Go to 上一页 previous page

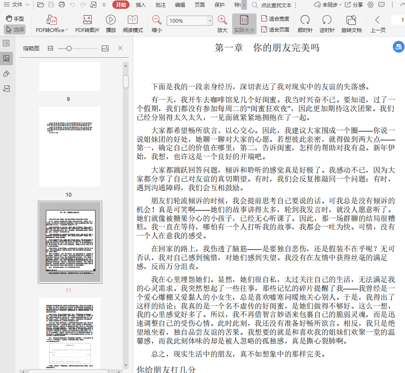coord(378,24)
